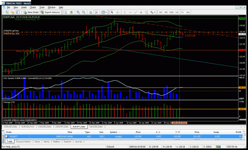The image size is (248, 150).
Task: Sort orders by T / P column
Action: coord(177,132)
